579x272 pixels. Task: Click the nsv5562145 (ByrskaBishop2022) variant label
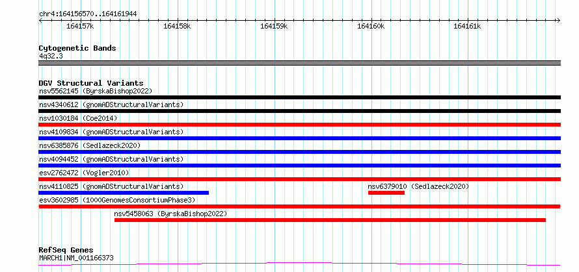tap(96, 91)
